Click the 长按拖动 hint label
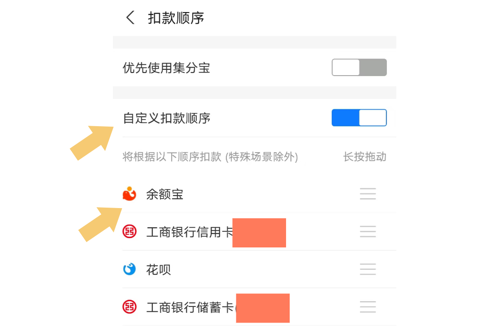The width and height of the screenshot is (499, 332). coord(364,157)
